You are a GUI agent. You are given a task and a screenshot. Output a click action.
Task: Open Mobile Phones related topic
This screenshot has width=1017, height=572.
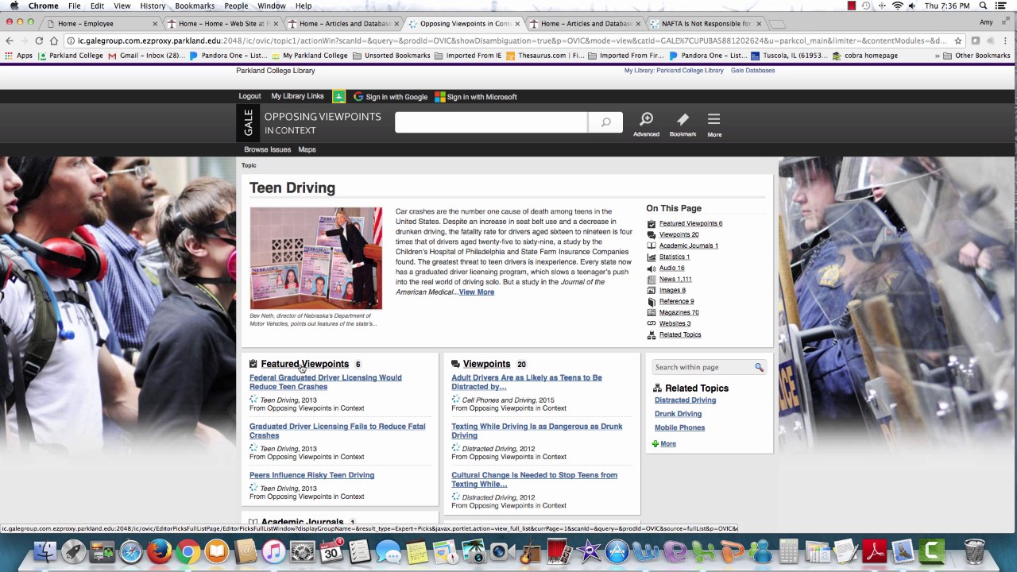coord(679,427)
